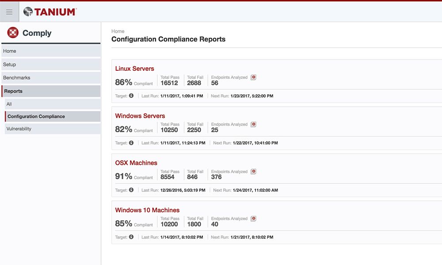Click Total Pass value 8554

pos(168,177)
